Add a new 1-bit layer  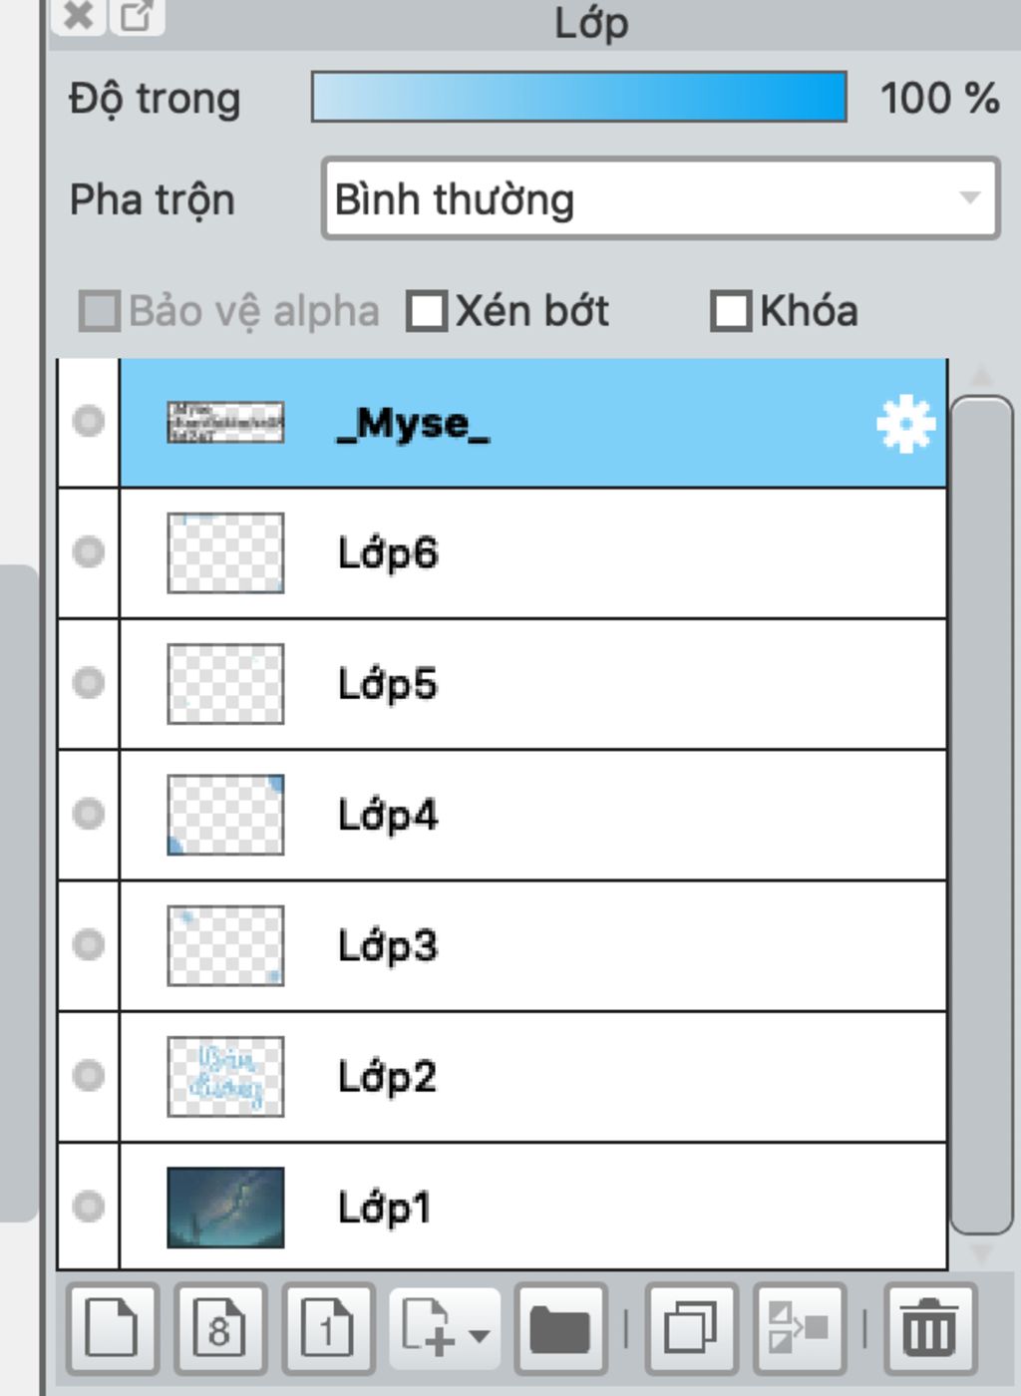[x=328, y=1329]
